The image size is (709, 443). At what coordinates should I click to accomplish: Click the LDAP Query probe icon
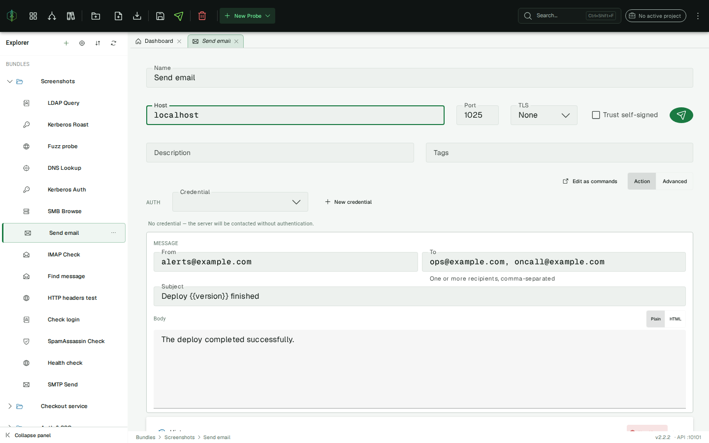pos(26,103)
